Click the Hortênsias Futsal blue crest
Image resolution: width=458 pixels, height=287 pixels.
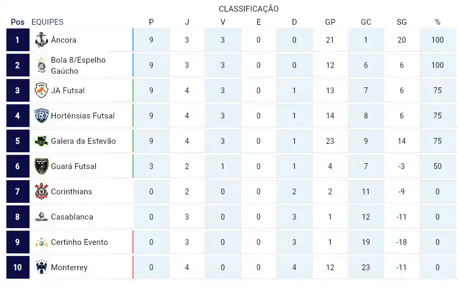pos(42,116)
